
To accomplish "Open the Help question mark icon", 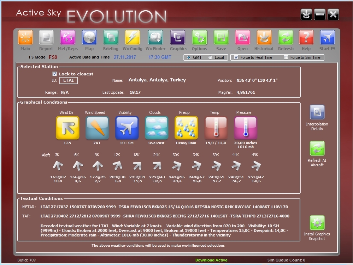I will [x=306, y=37].
